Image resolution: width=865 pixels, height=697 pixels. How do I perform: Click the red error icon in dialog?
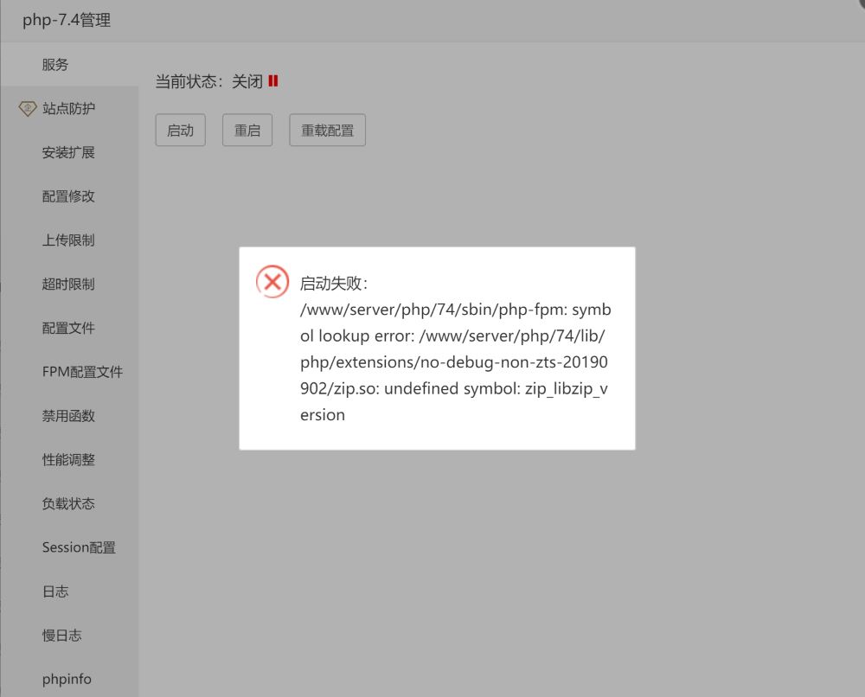click(x=272, y=281)
